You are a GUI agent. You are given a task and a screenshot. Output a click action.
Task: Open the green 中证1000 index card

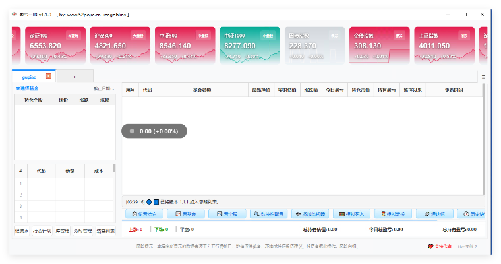click(x=250, y=46)
